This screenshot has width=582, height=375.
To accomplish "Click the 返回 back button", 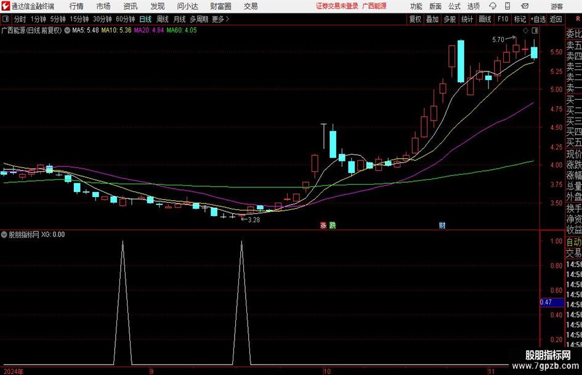I will (556, 19).
